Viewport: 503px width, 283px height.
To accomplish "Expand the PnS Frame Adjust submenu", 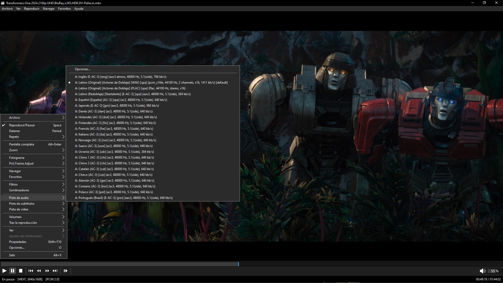I will (34, 164).
